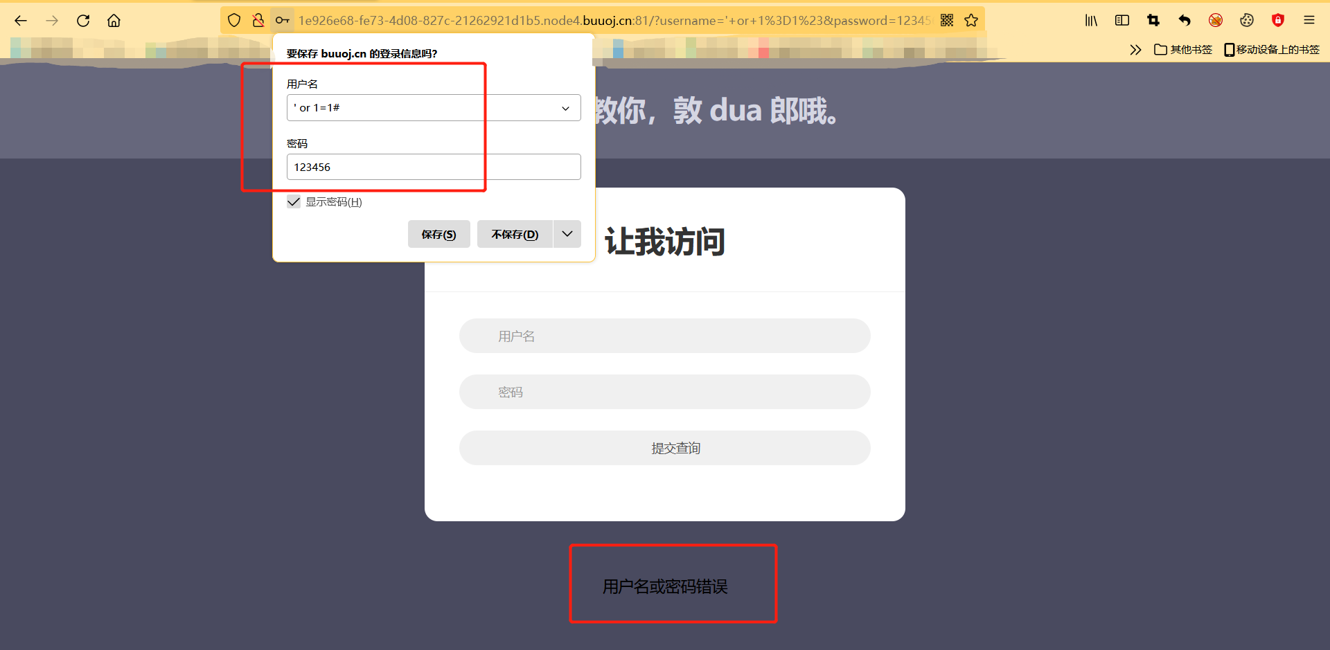Select the screenshot crop tool icon
Image resolution: width=1330 pixels, height=650 pixels.
(x=1153, y=20)
